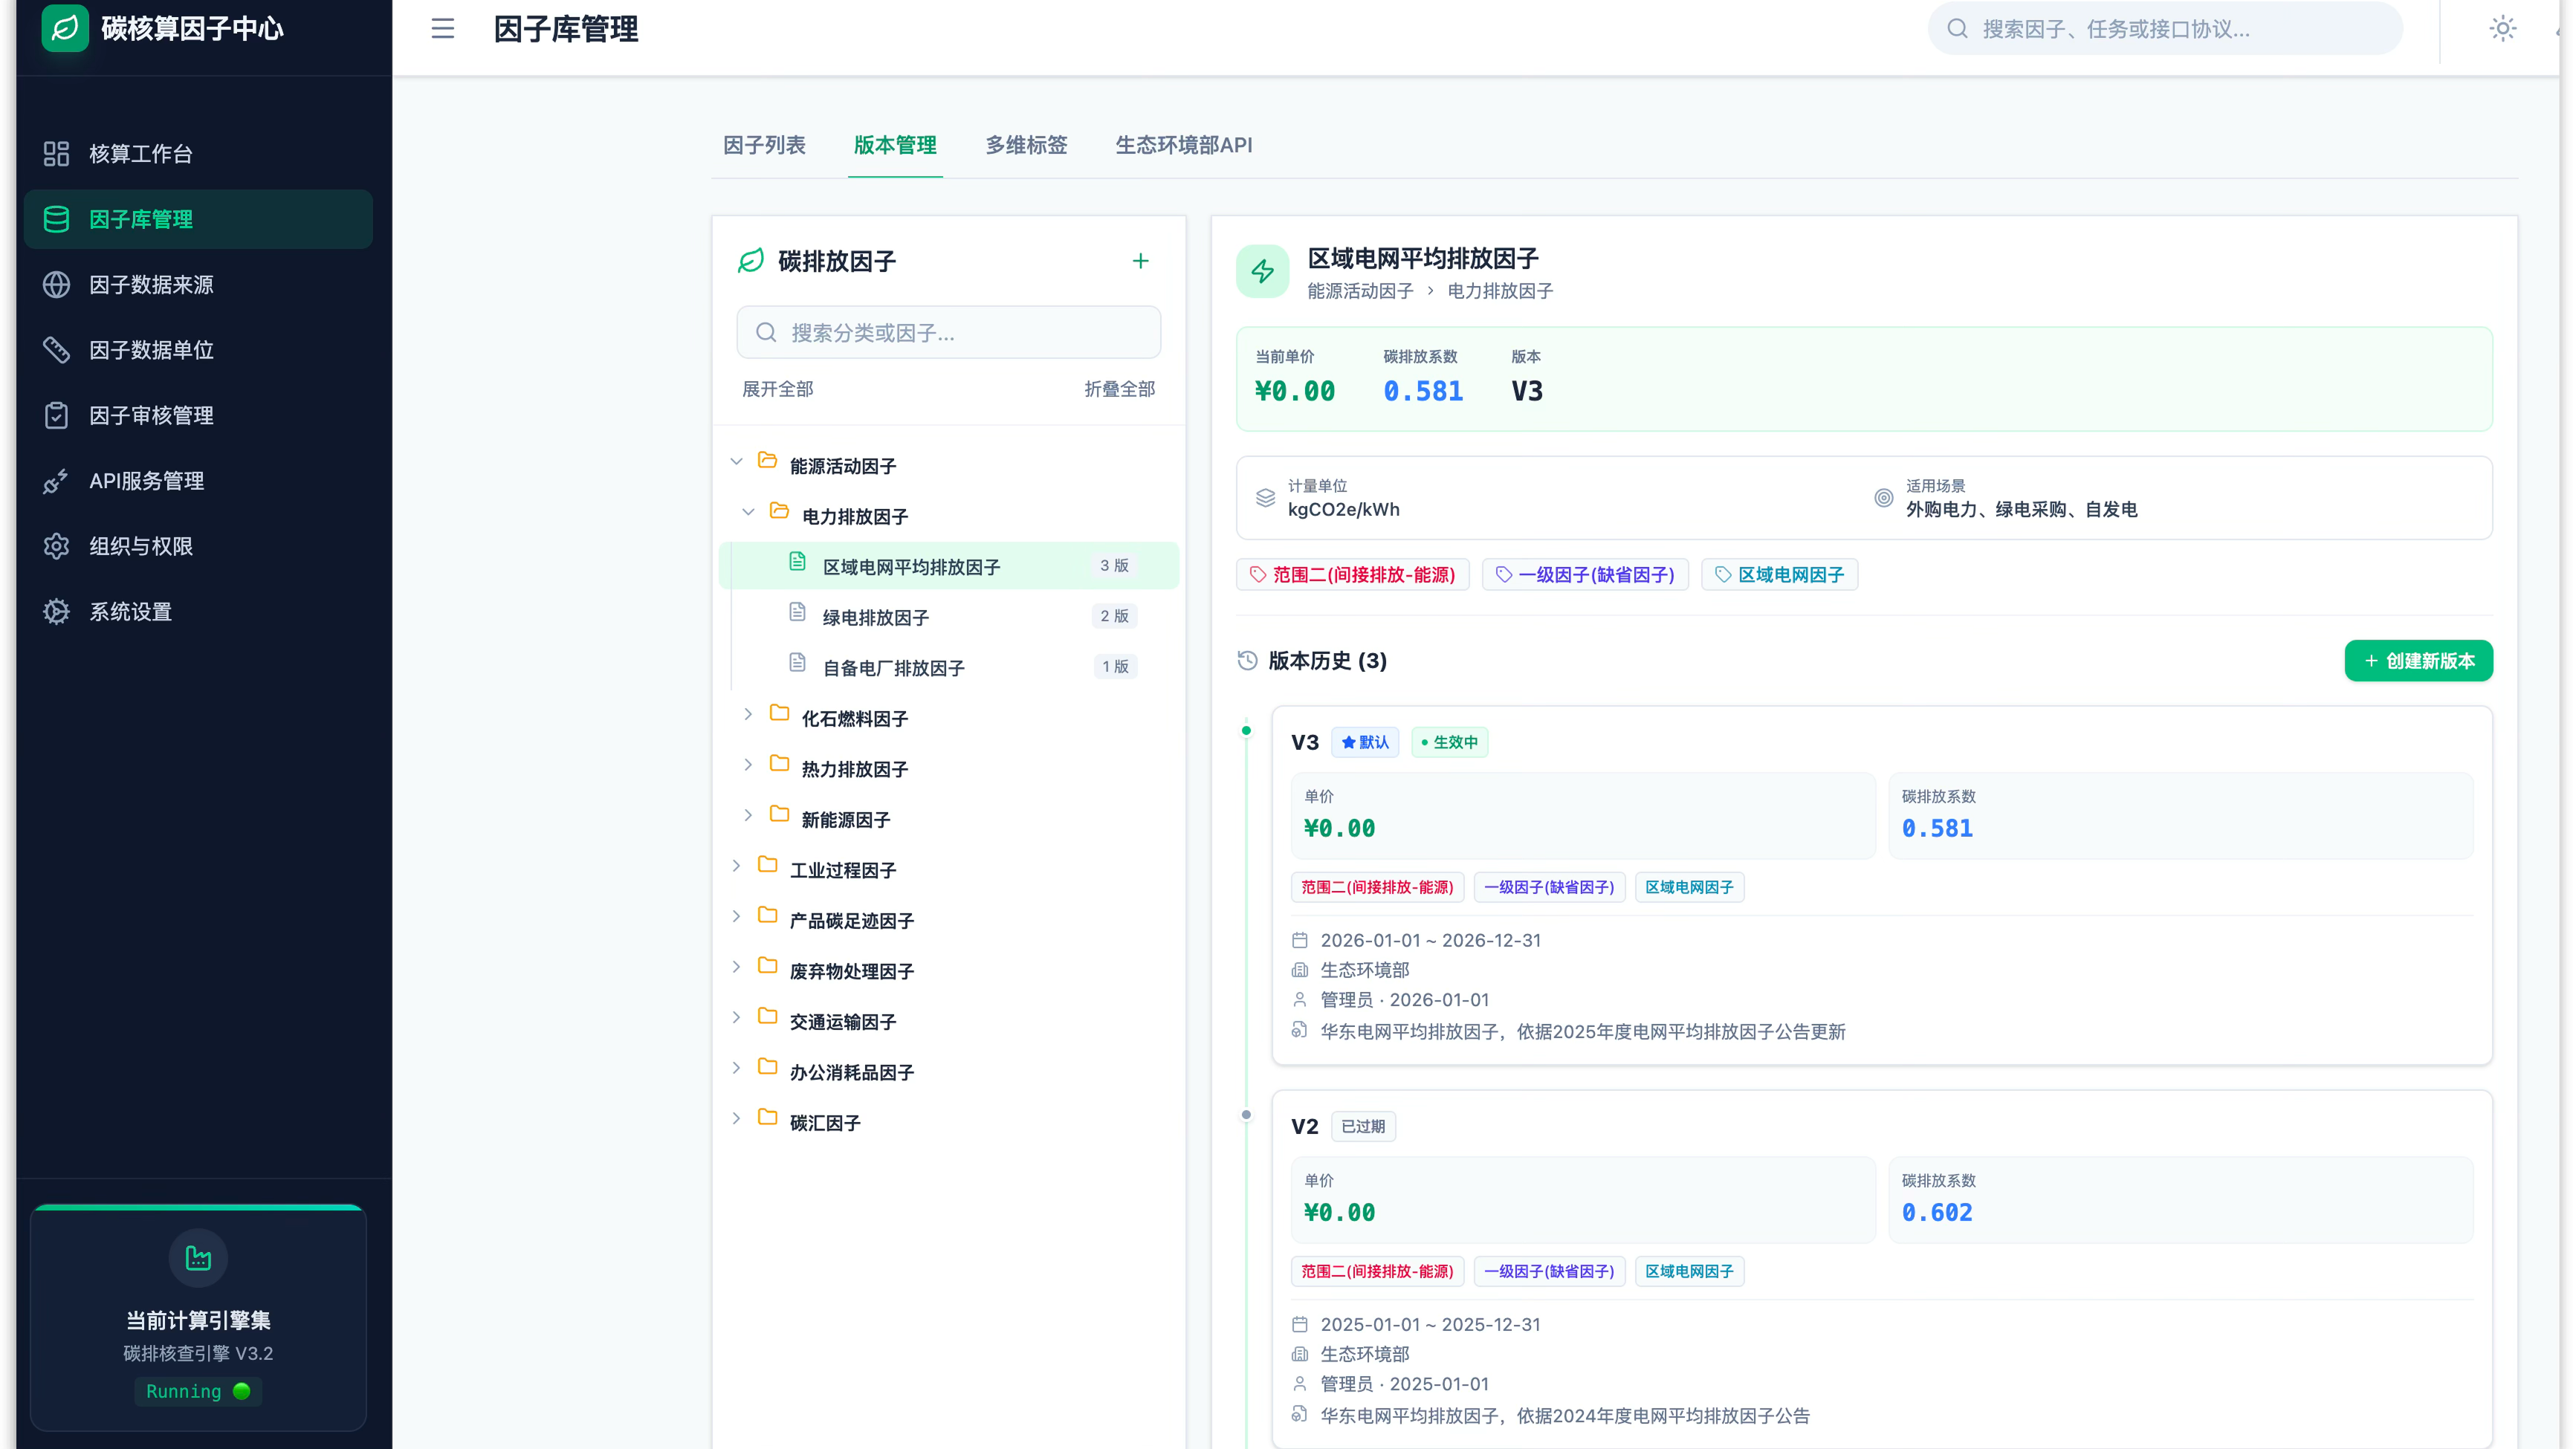Screen dimensions: 2576x1449
Task: Select the 绿电排放因子 tree row
Action: click(x=948, y=617)
